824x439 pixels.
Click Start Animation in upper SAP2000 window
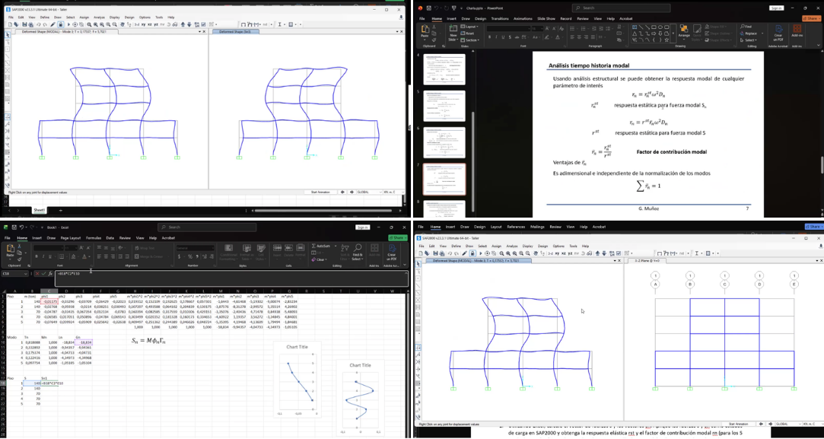[x=320, y=192]
